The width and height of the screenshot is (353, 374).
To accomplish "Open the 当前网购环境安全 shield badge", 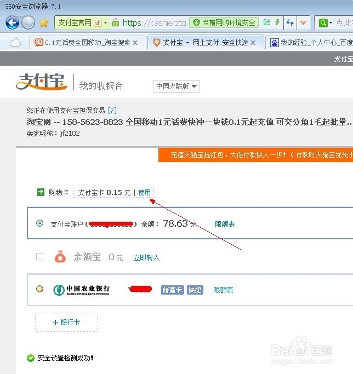I will click(224, 22).
